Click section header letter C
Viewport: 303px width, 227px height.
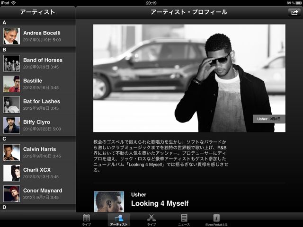(4, 139)
